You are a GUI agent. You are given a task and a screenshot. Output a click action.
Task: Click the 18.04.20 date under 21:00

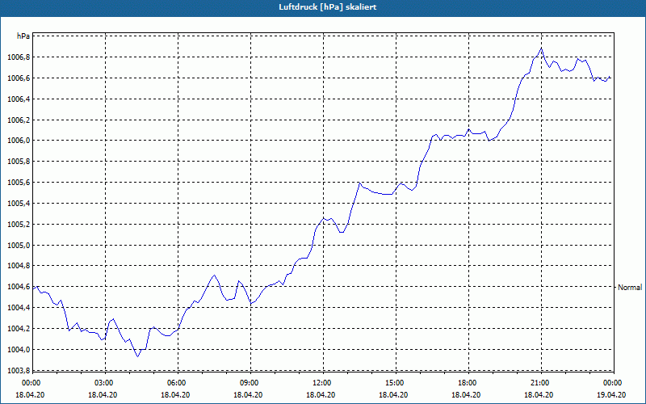click(x=539, y=394)
